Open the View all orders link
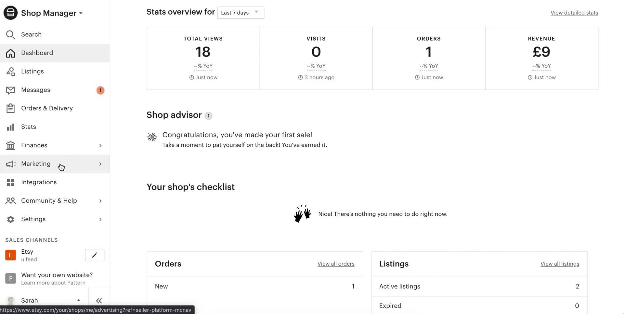Image resolution: width=624 pixels, height=314 pixels. pyautogui.click(x=336, y=264)
